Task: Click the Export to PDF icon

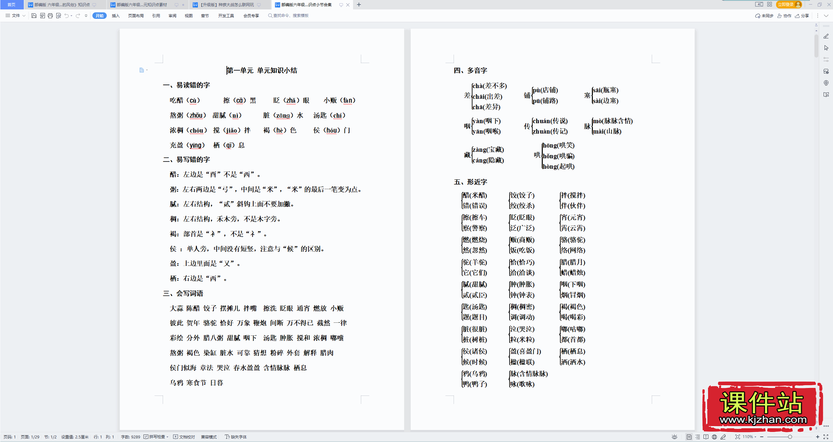Action: point(42,16)
